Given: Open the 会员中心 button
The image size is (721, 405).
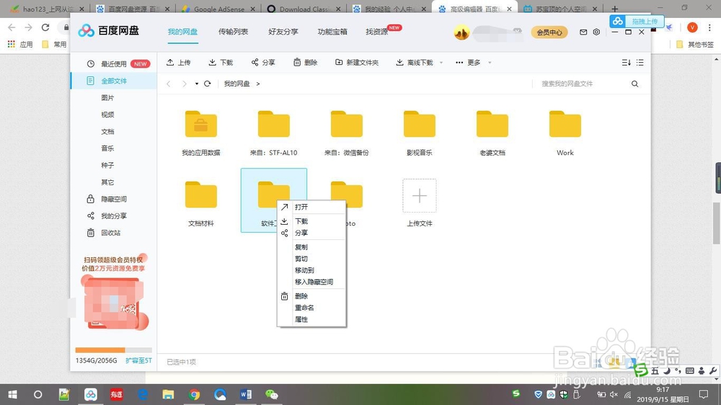Looking at the screenshot, I should [x=549, y=32].
